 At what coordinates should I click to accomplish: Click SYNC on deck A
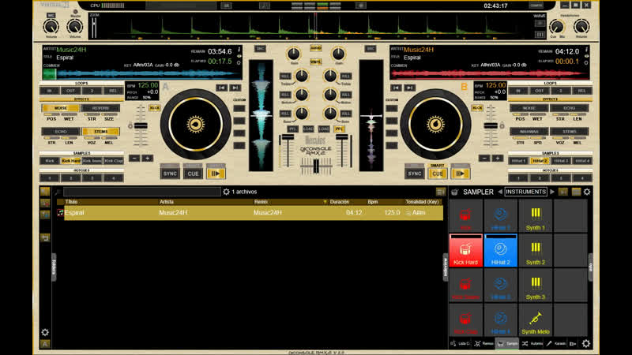[170, 174]
